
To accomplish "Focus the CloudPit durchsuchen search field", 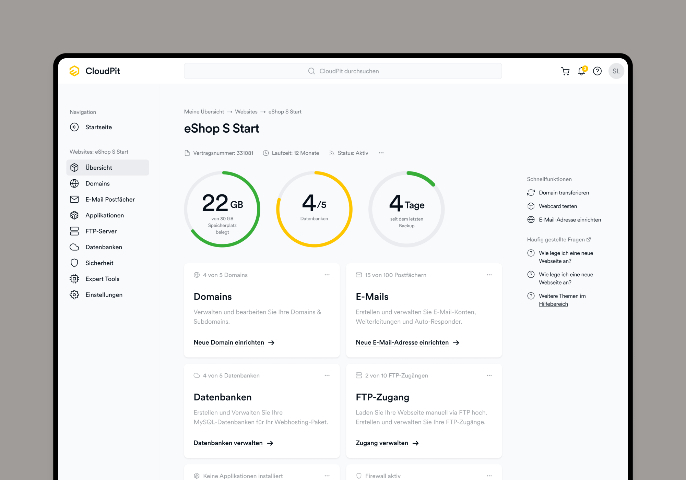I will 343,71.
